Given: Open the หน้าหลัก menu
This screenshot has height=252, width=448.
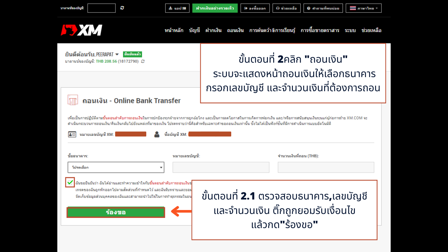Looking at the screenshot, I should [174, 31].
